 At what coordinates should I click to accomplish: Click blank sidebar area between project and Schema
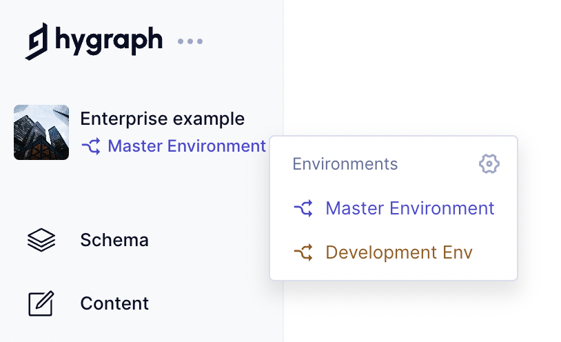pos(138,193)
